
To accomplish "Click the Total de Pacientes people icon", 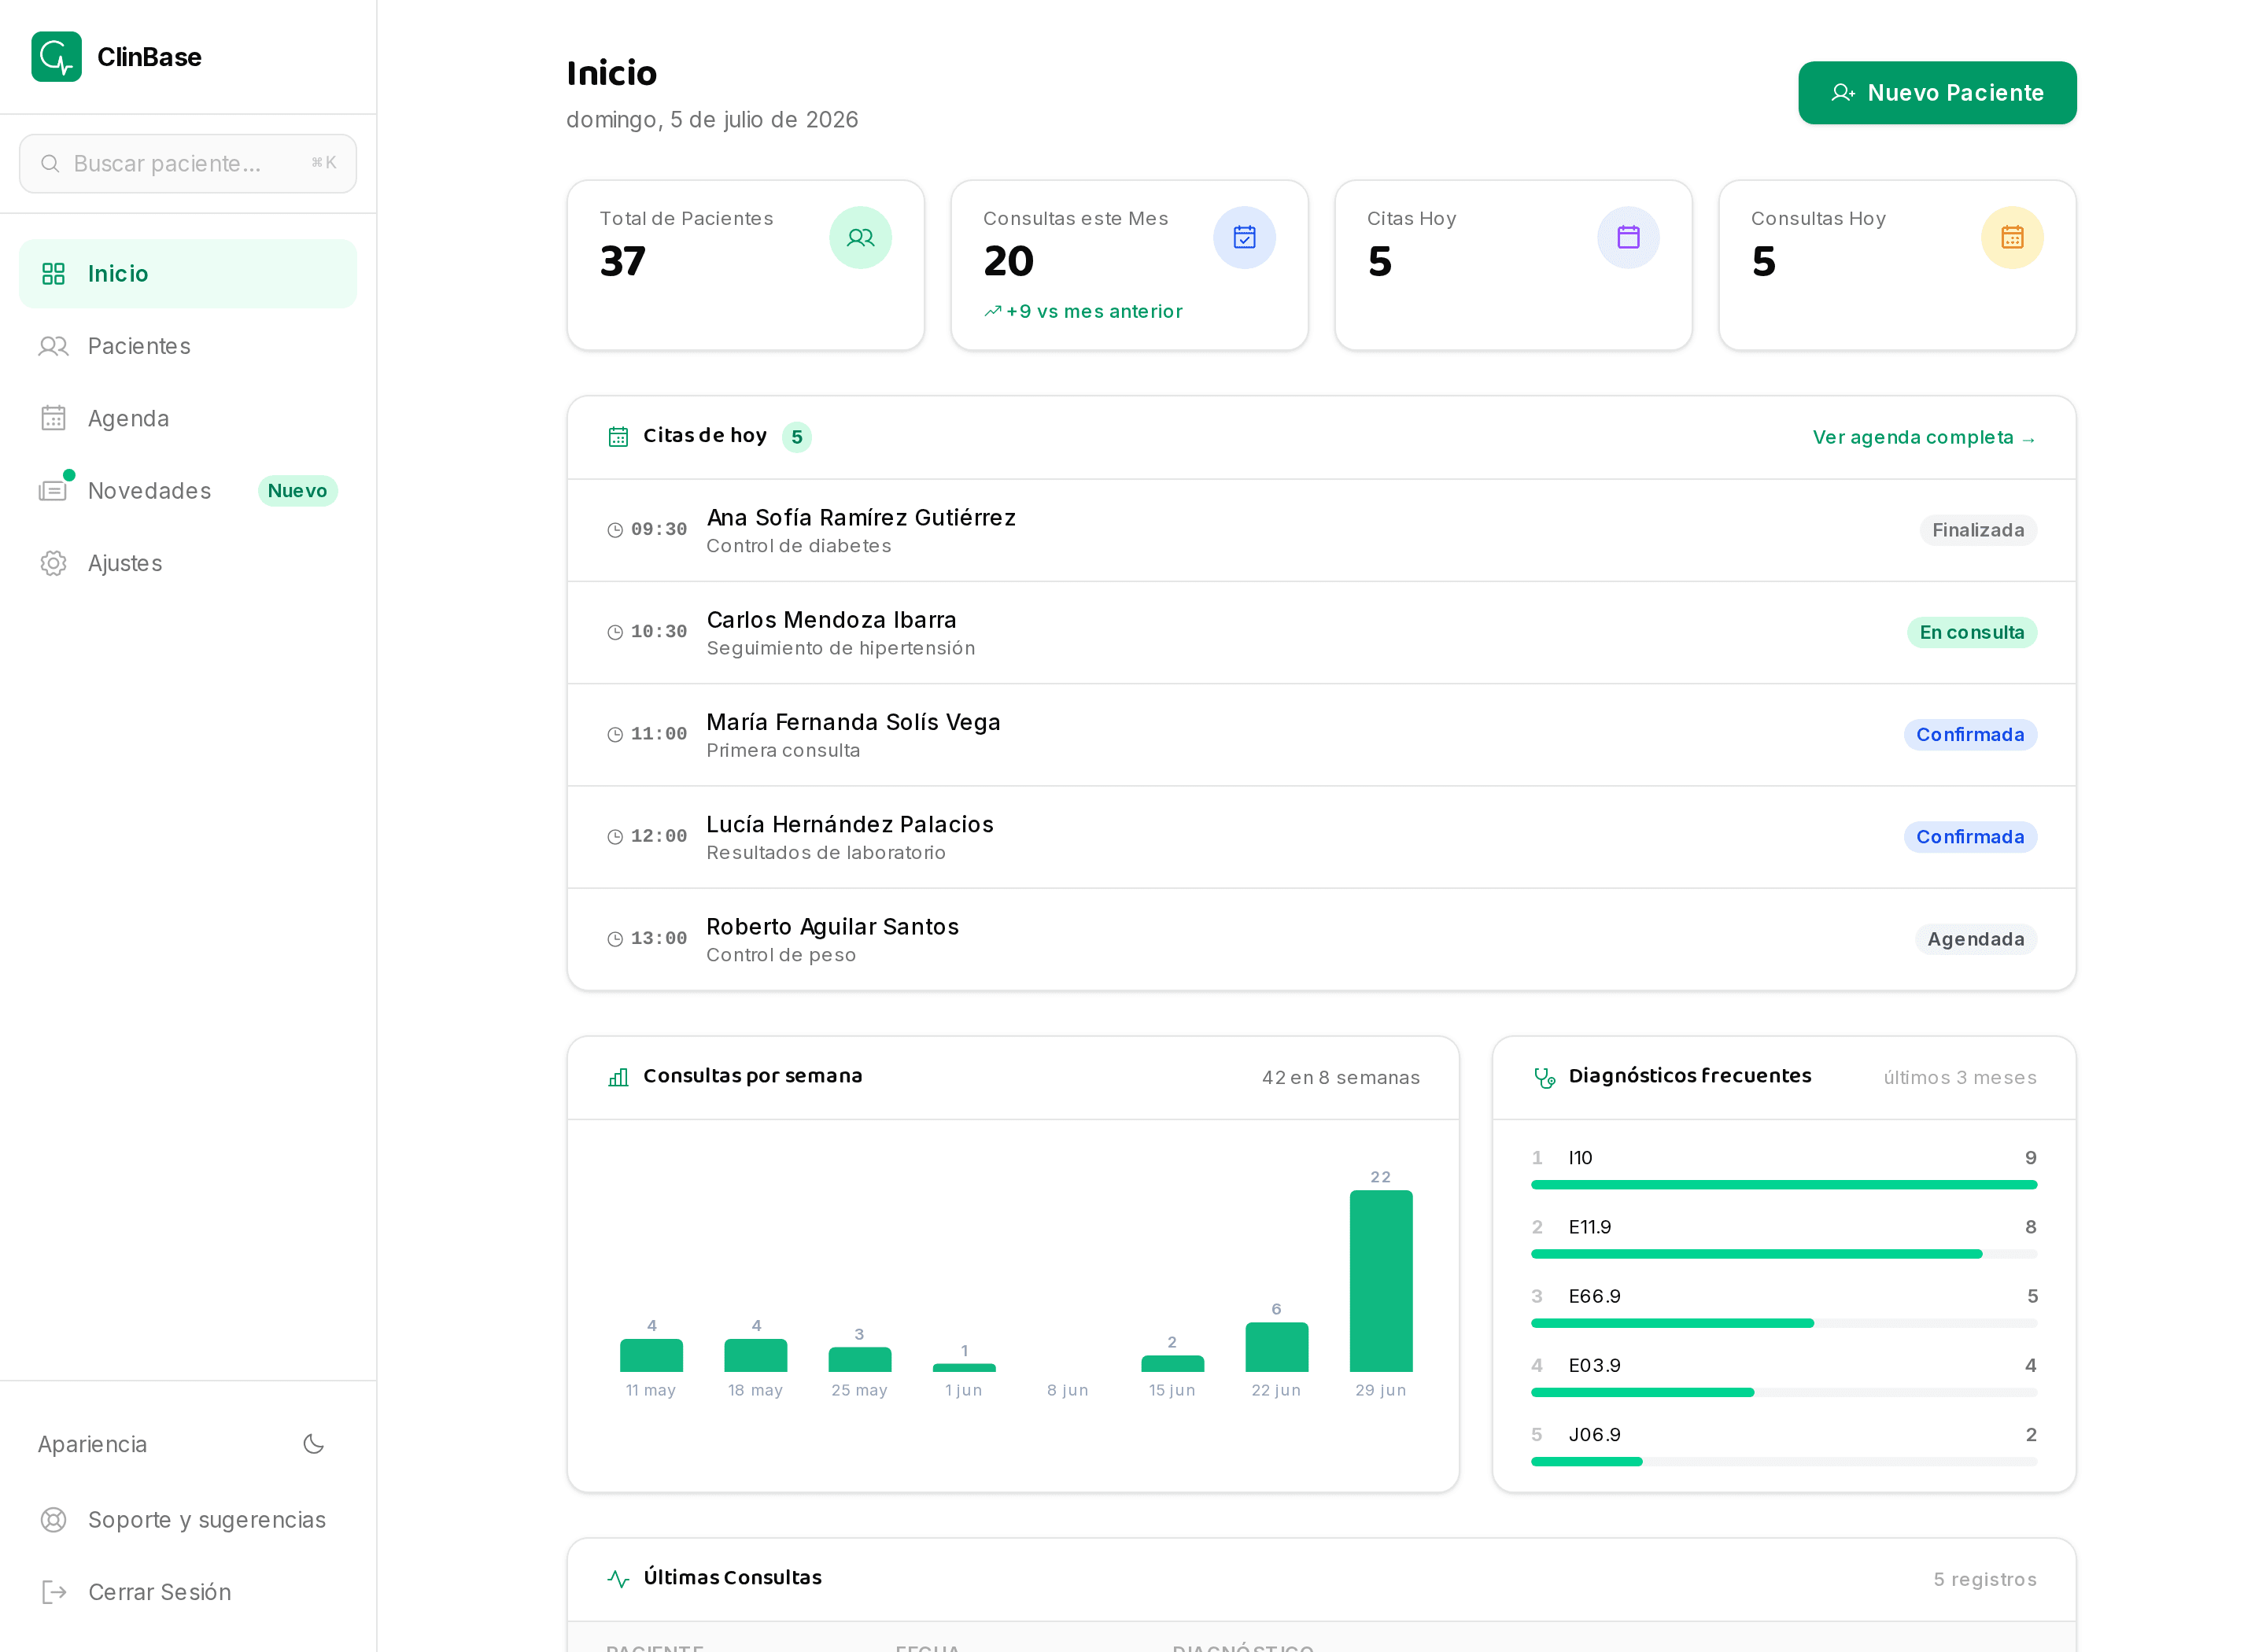I will coord(860,237).
